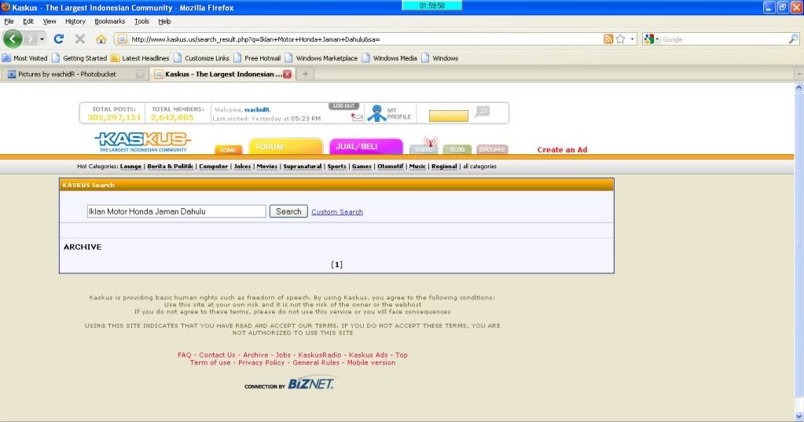
Task: Open the History menu
Action: pos(75,21)
